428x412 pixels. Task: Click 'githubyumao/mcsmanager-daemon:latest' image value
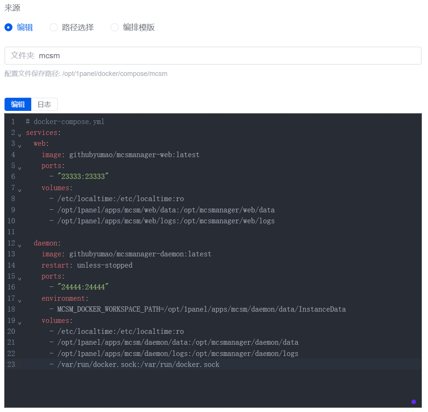coord(140,254)
